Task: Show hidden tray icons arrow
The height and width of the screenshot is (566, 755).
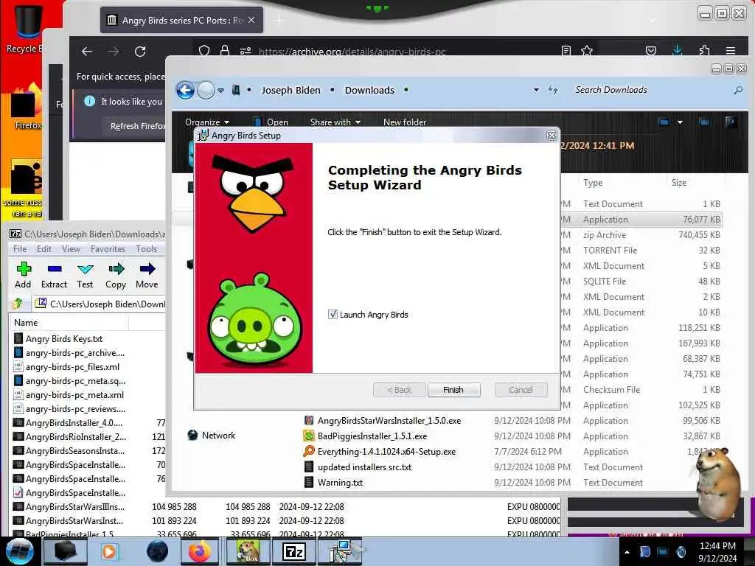Action: [627, 552]
